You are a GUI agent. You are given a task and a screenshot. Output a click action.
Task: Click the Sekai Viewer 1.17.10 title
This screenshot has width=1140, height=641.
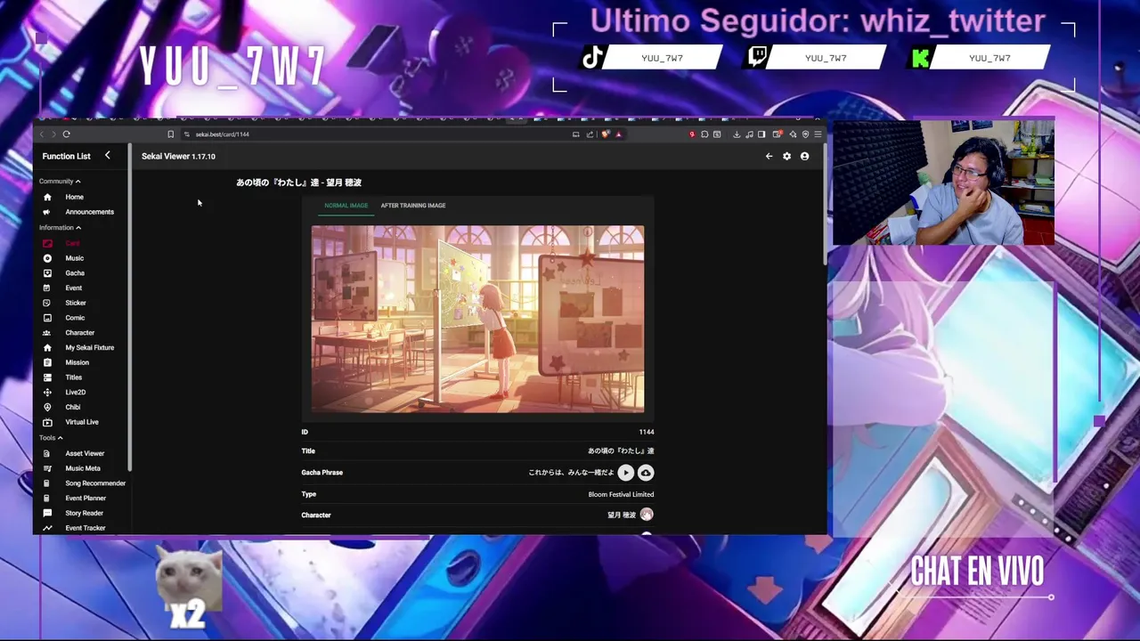point(178,157)
